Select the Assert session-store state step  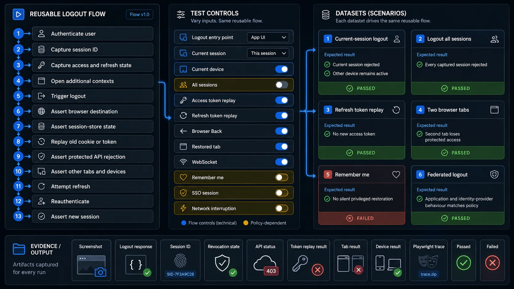(x=93, y=127)
